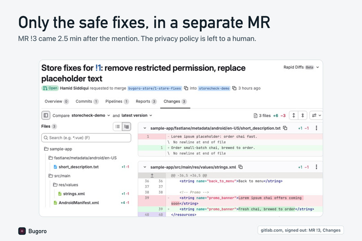362x241 pixels.
Task: Open options menu for strings.xml diff
Action: tap(316, 167)
